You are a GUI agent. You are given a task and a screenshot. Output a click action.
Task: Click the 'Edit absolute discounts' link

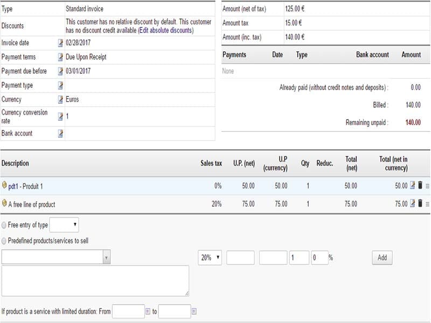coord(165,31)
